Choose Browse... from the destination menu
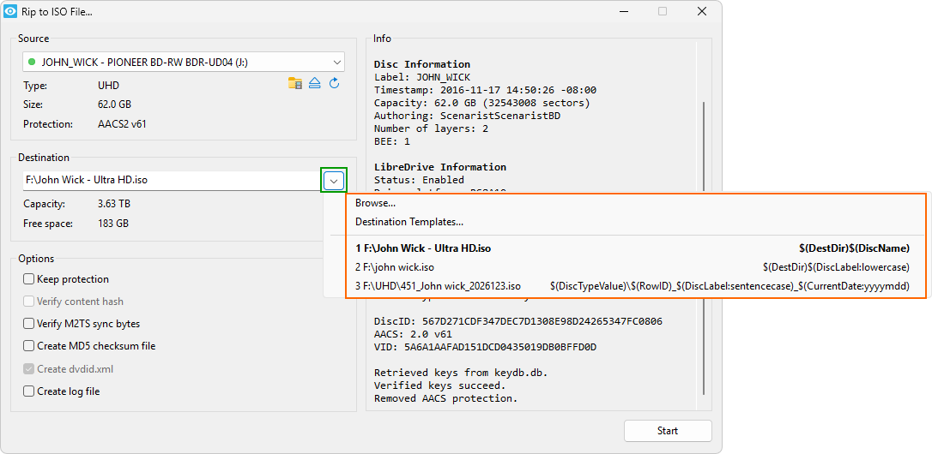The width and height of the screenshot is (932, 454). 376,203
